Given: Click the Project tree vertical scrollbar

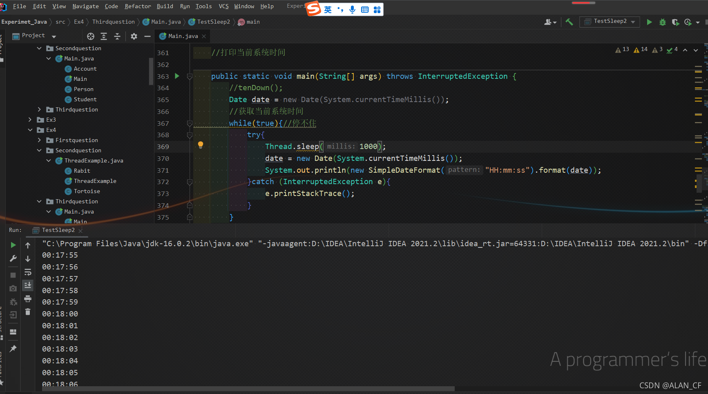Looking at the screenshot, I should tap(151, 71).
